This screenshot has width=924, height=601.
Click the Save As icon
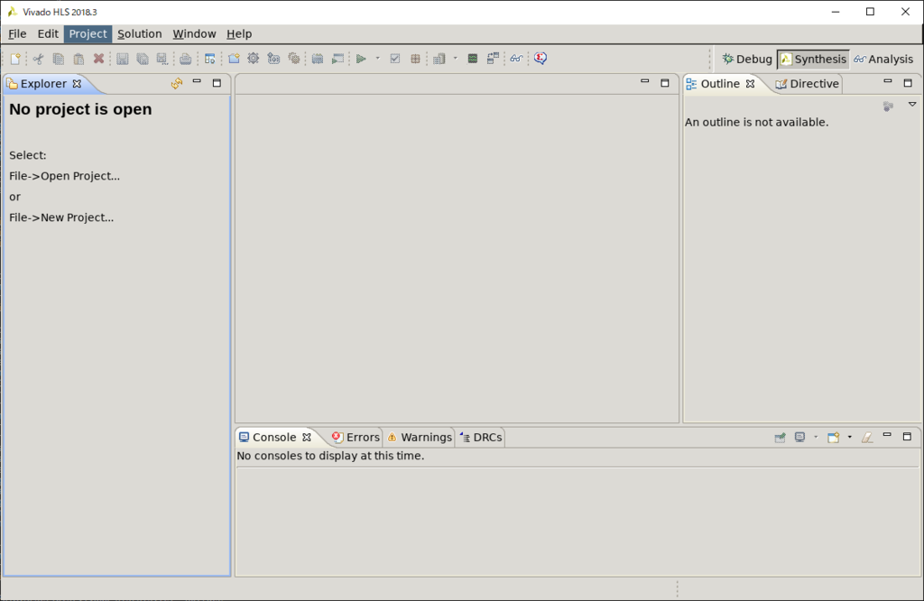[x=162, y=59]
